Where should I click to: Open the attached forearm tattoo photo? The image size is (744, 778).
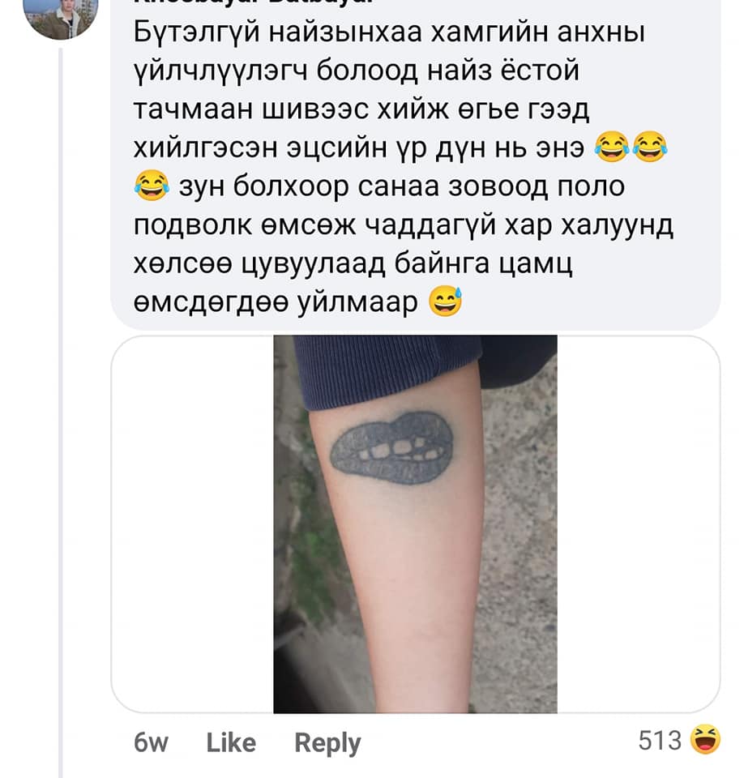click(x=415, y=524)
